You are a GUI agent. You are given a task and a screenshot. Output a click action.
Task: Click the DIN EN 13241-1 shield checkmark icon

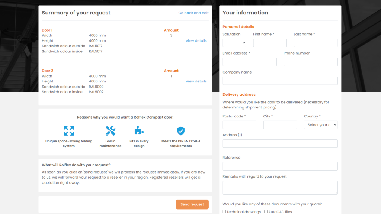(x=181, y=131)
